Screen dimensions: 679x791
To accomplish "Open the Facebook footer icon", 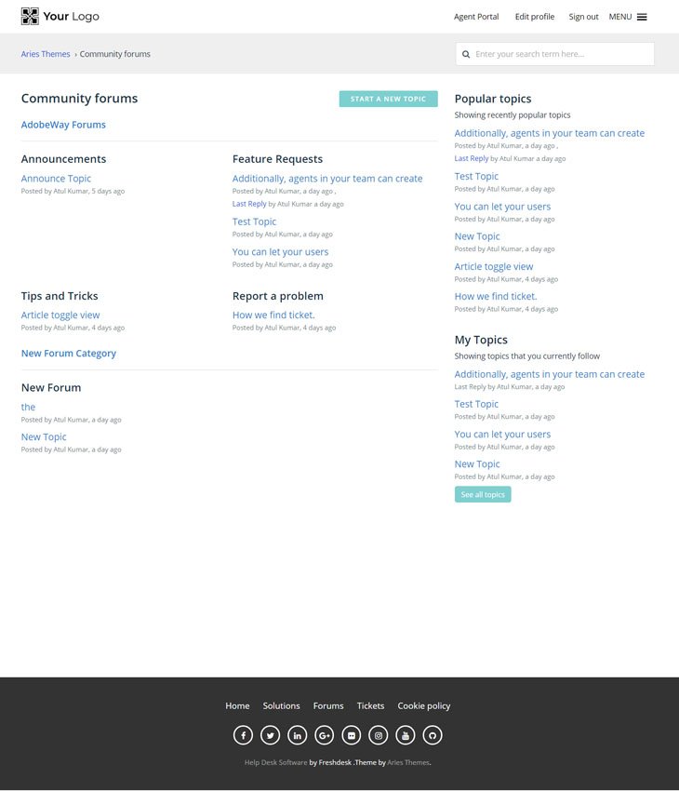I will point(243,735).
